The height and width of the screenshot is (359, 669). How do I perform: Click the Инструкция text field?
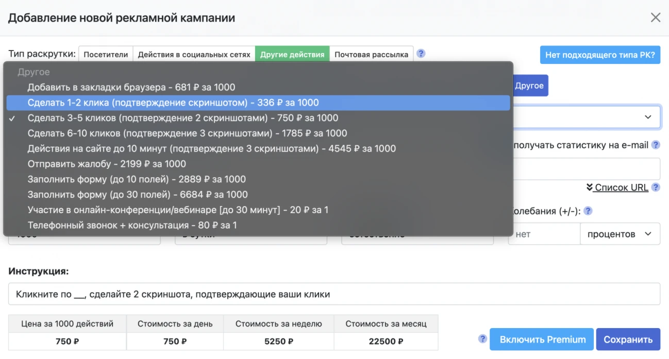pyautogui.click(x=334, y=294)
